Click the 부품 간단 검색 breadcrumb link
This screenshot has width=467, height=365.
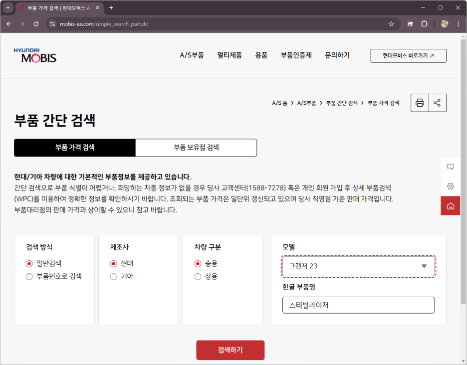tap(342, 103)
